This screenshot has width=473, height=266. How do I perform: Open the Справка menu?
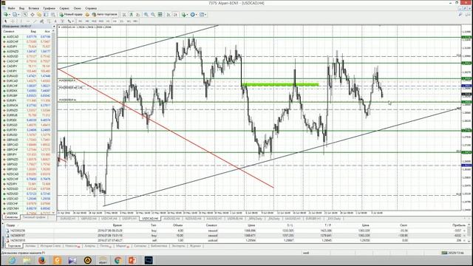click(x=90, y=8)
